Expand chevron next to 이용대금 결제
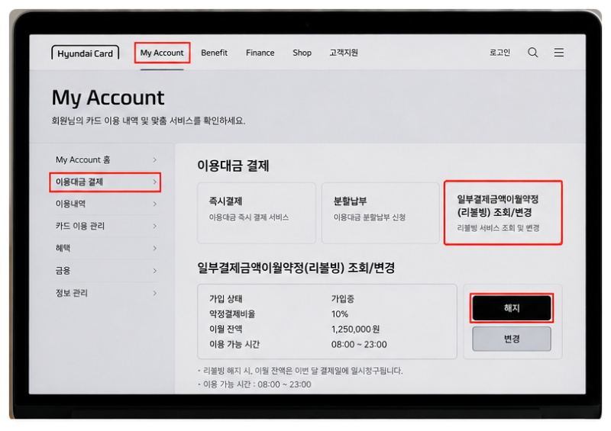 click(x=155, y=182)
